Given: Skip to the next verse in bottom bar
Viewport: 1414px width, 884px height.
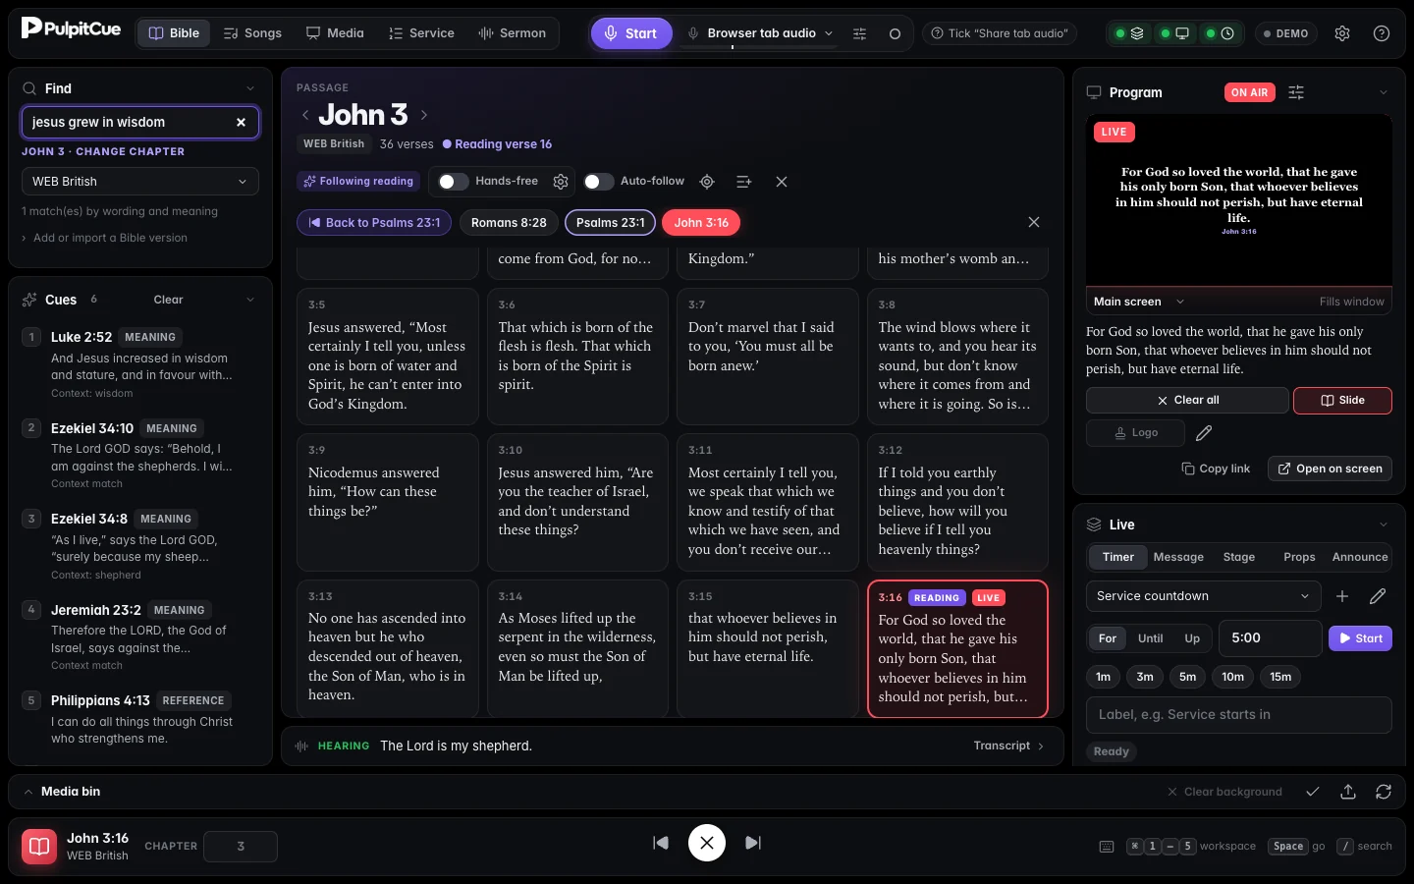Looking at the screenshot, I should point(753,843).
